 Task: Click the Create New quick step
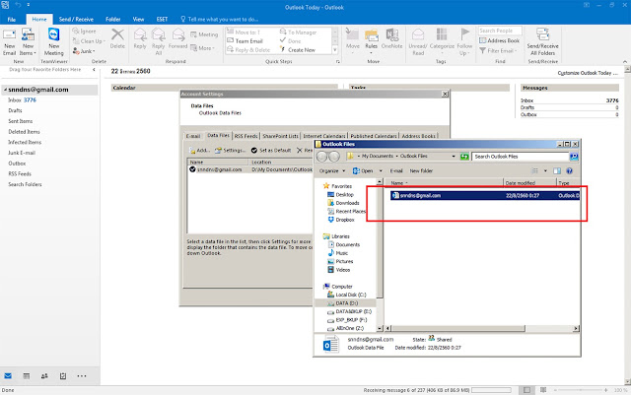[x=298, y=50]
